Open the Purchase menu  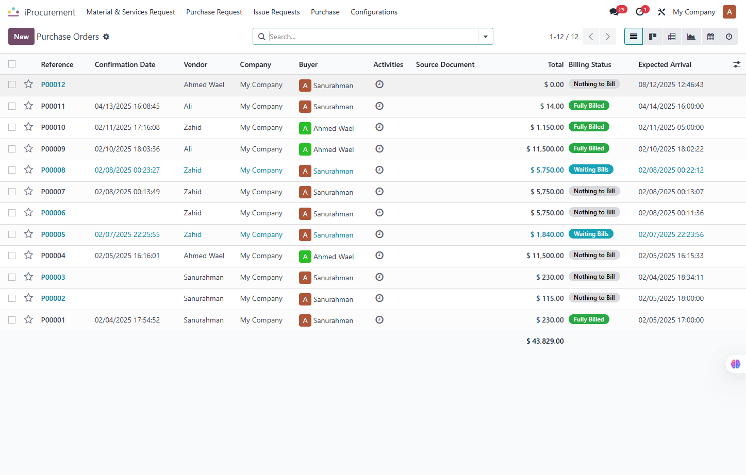pyautogui.click(x=325, y=12)
